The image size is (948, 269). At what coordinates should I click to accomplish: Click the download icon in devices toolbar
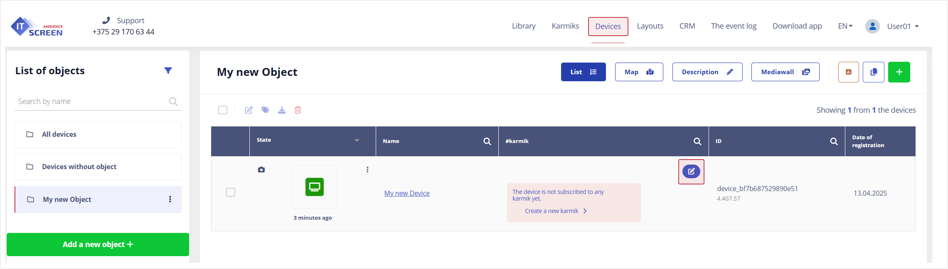point(282,110)
